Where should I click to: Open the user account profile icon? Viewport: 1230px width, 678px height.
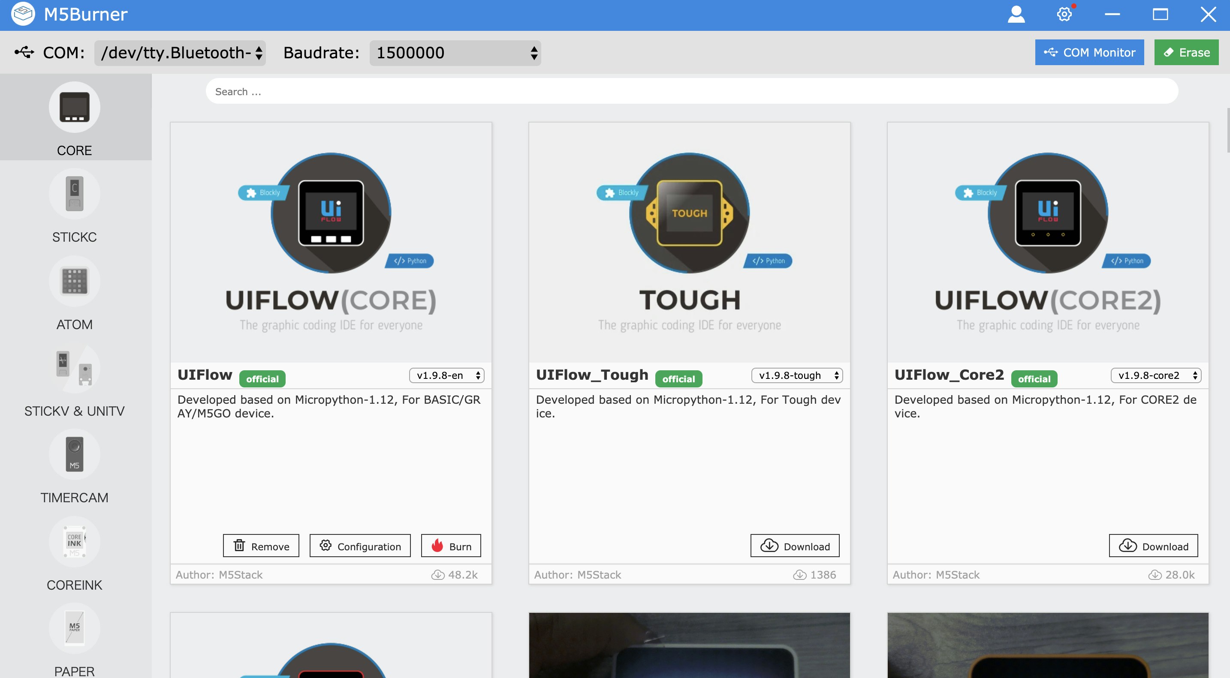click(x=1016, y=14)
